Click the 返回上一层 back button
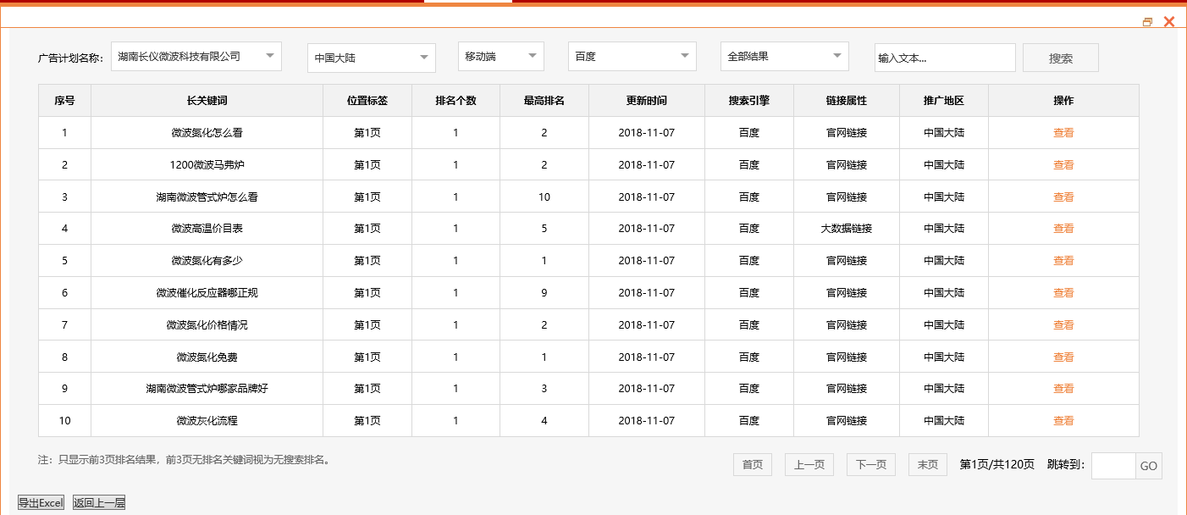 (x=99, y=502)
